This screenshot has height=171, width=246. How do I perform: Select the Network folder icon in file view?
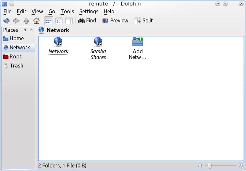tap(58, 42)
